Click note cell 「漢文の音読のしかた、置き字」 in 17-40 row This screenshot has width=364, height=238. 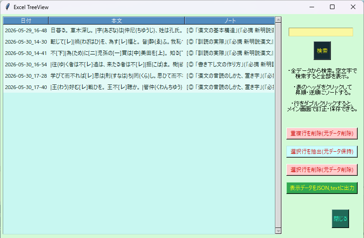tap(230, 87)
